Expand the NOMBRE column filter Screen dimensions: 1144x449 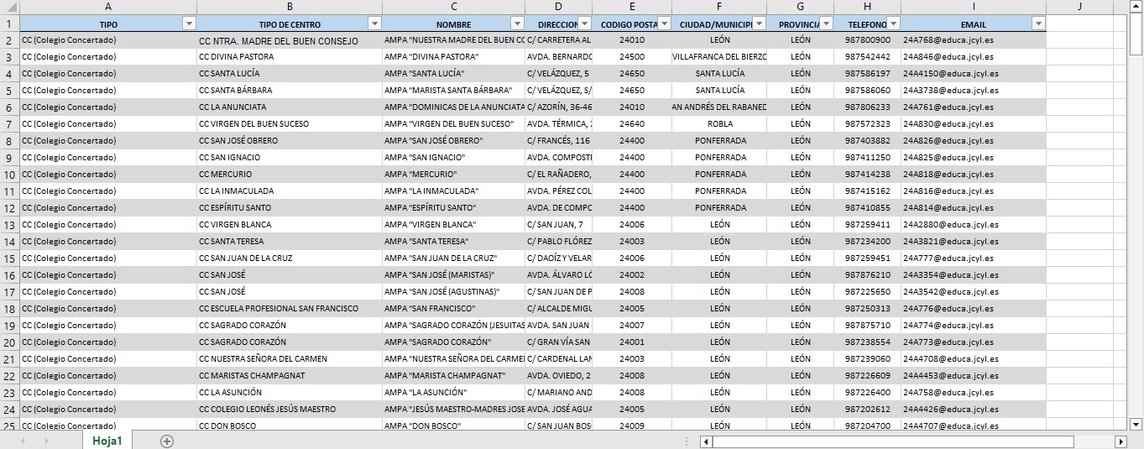516,24
